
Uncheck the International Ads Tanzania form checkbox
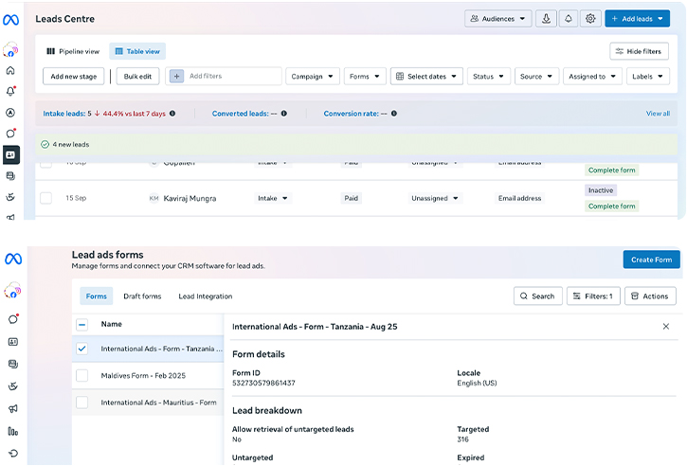[81, 349]
